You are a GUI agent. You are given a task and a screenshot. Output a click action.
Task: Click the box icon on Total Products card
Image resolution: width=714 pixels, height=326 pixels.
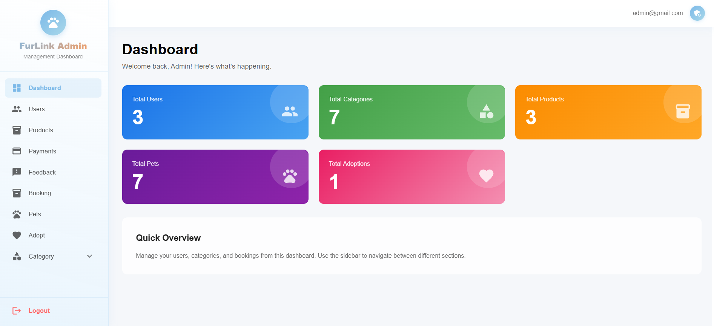tap(683, 112)
